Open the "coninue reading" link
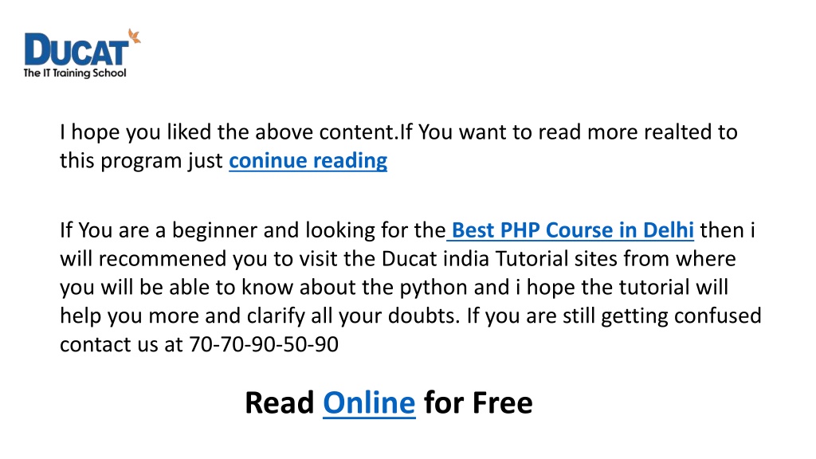Viewport: 816px width, 459px height. tap(308, 161)
